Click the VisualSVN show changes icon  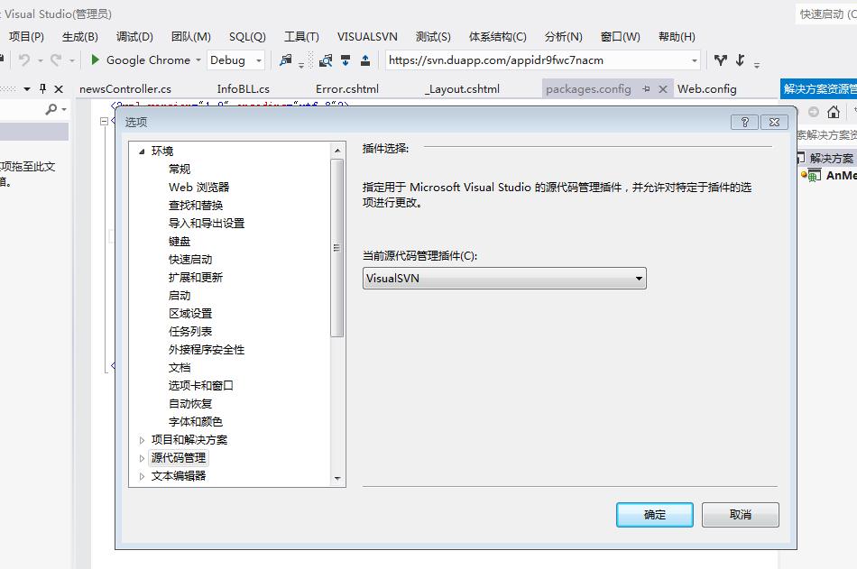[x=326, y=60]
